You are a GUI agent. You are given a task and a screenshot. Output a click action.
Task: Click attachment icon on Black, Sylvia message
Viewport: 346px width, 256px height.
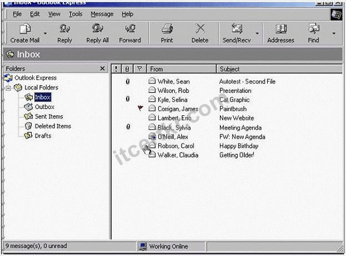point(128,127)
